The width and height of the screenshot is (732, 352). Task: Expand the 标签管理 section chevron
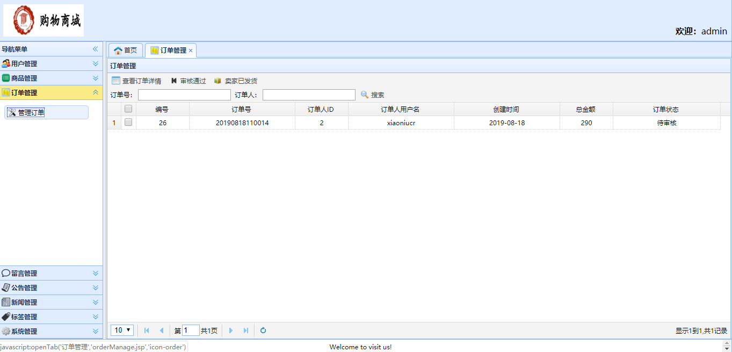point(96,317)
